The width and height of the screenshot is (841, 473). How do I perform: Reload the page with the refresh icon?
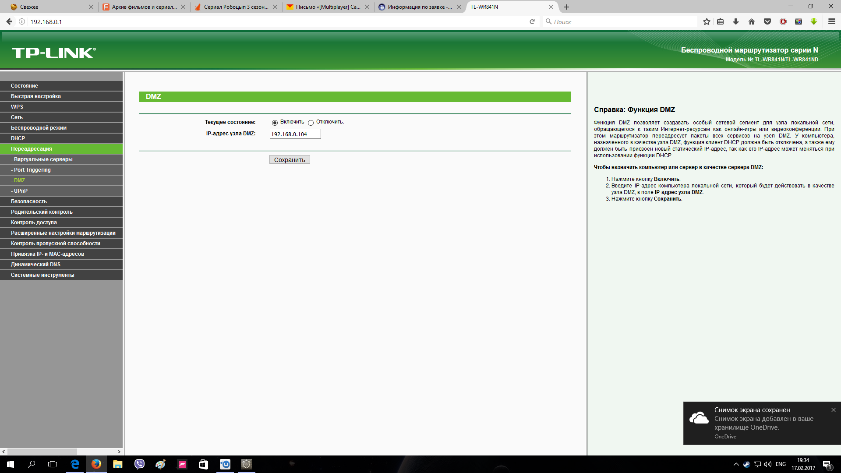[532, 21]
